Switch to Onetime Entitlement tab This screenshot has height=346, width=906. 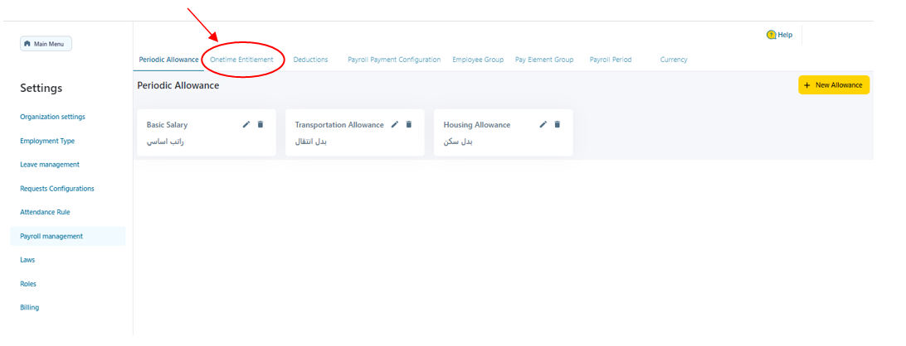(241, 60)
